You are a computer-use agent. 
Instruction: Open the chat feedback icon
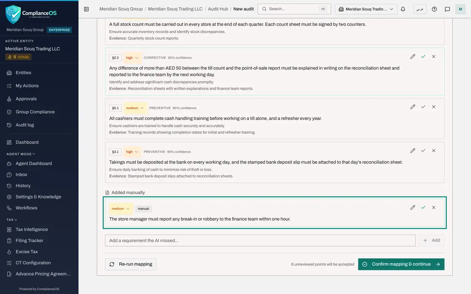[x=447, y=9]
